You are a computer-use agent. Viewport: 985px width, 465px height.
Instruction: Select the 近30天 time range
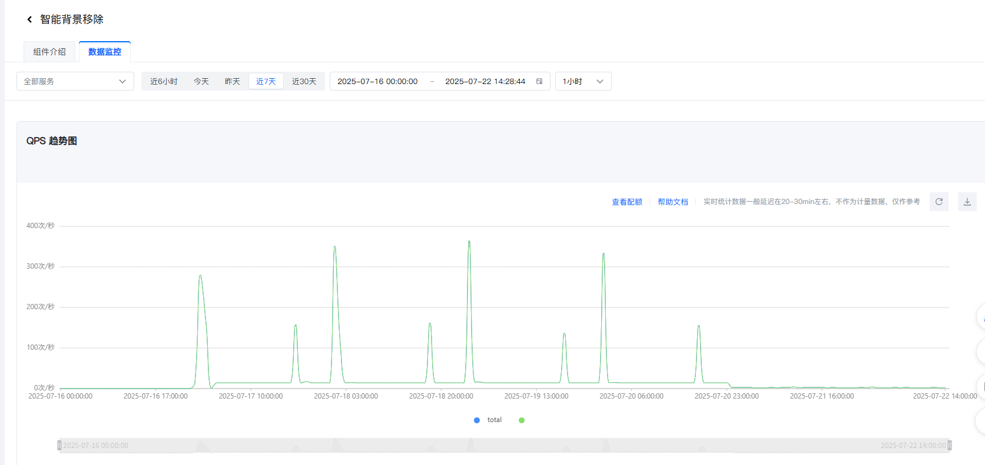click(x=304, y=81)
